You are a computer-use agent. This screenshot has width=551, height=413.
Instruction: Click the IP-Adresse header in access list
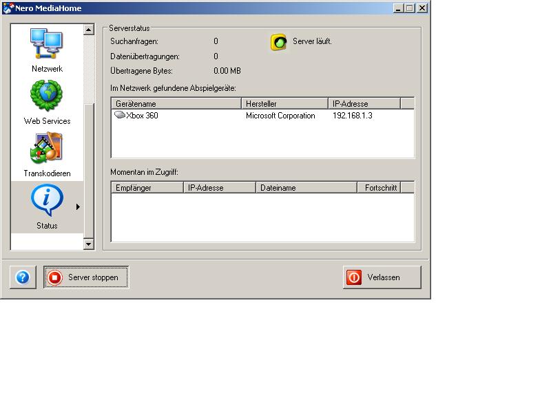click(x=220, y=187)
